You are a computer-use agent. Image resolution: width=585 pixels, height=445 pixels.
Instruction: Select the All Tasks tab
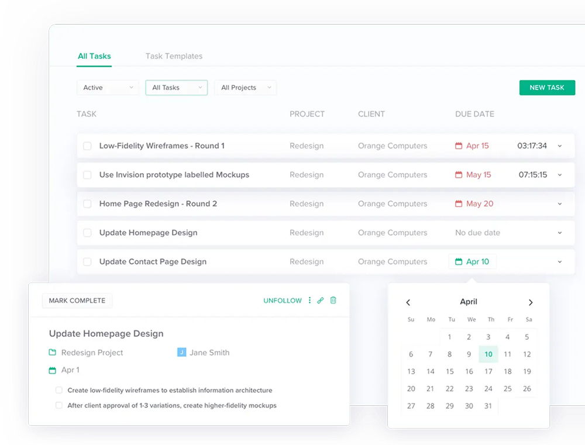pyautogui.click(x=94, y=56)
